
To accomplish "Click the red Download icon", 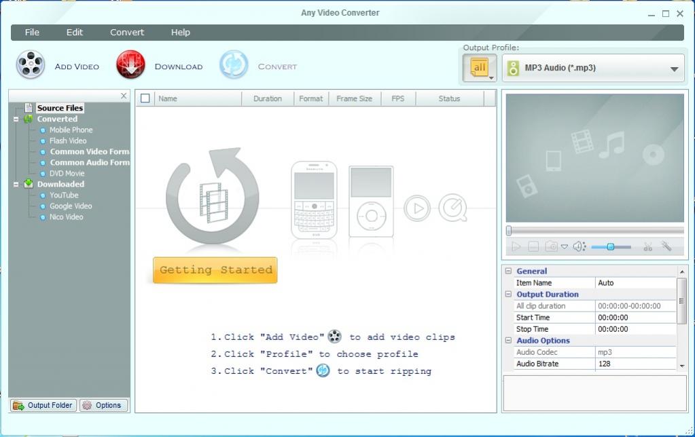I will pyautogui.click(x=130, y=65).
